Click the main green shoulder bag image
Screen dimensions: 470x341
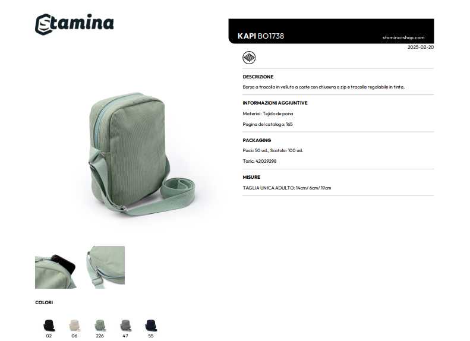[141, 153]
